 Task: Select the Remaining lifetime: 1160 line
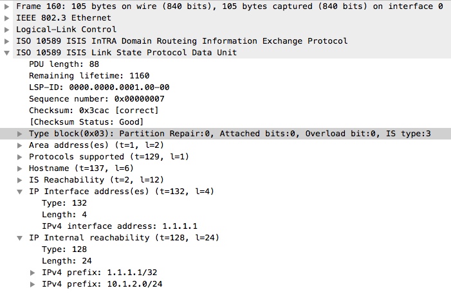pyautogui.click(x=80, y=76)
